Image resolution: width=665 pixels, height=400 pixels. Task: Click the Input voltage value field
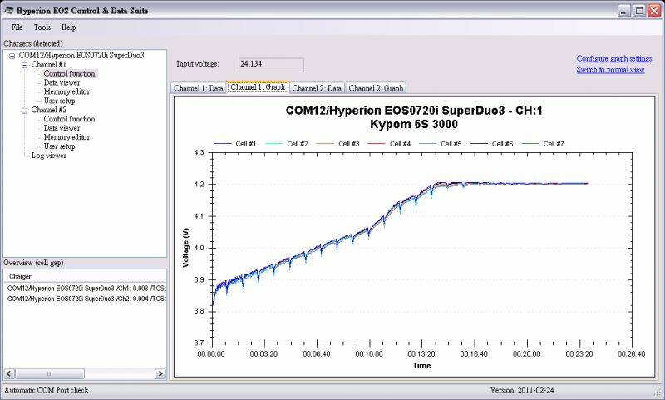tap(271, 65)
